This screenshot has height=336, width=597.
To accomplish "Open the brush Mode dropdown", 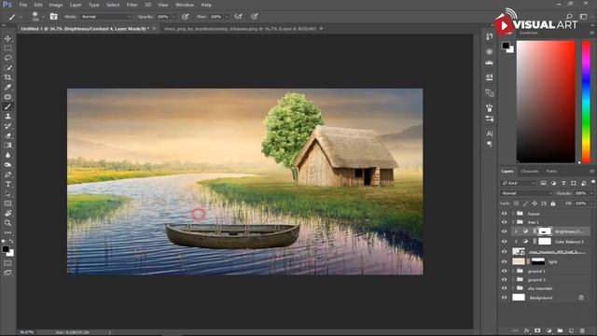I will [106, 17].
